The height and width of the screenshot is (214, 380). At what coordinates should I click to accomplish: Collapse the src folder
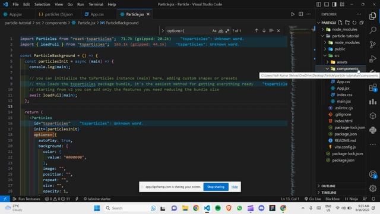click(325, 55)
